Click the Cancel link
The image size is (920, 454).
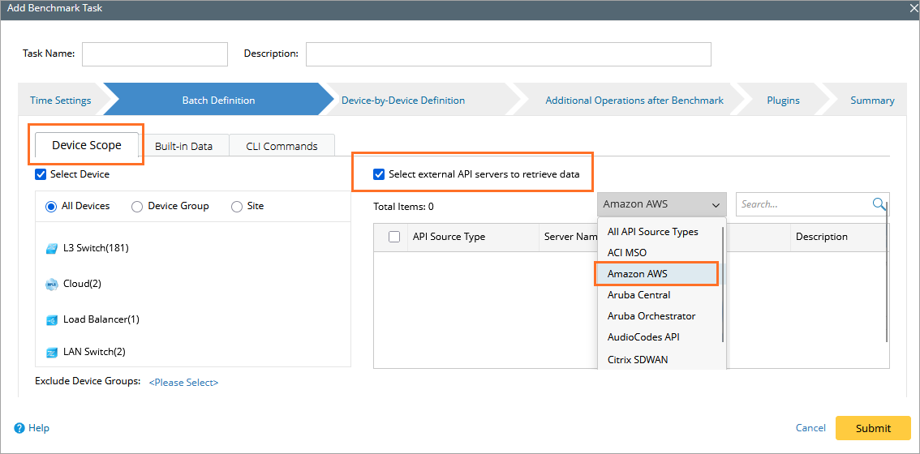pyautogui.click(x=810, y=428)
